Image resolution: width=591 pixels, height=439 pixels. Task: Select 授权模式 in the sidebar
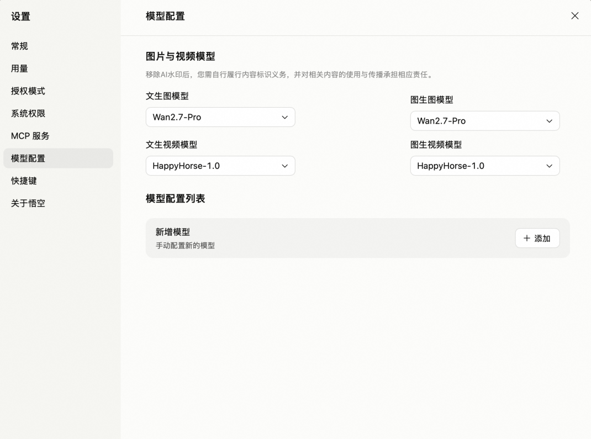point(28,91)
